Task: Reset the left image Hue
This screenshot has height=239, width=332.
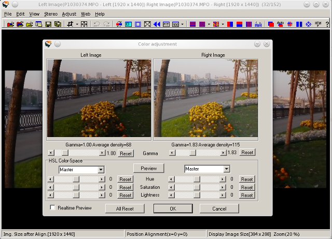Action: point(126,179)
